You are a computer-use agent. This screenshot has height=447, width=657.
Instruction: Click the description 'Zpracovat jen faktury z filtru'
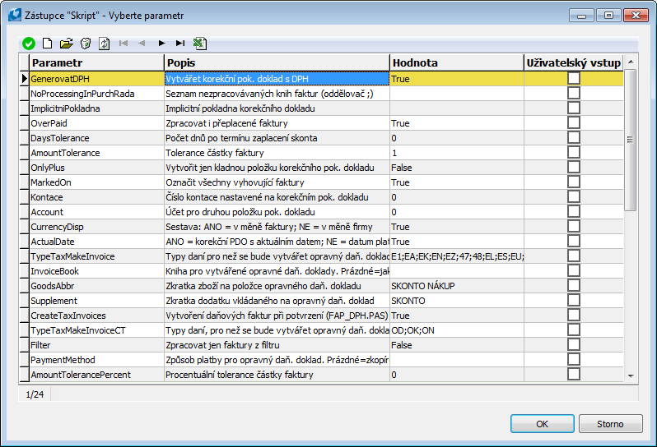222,345
